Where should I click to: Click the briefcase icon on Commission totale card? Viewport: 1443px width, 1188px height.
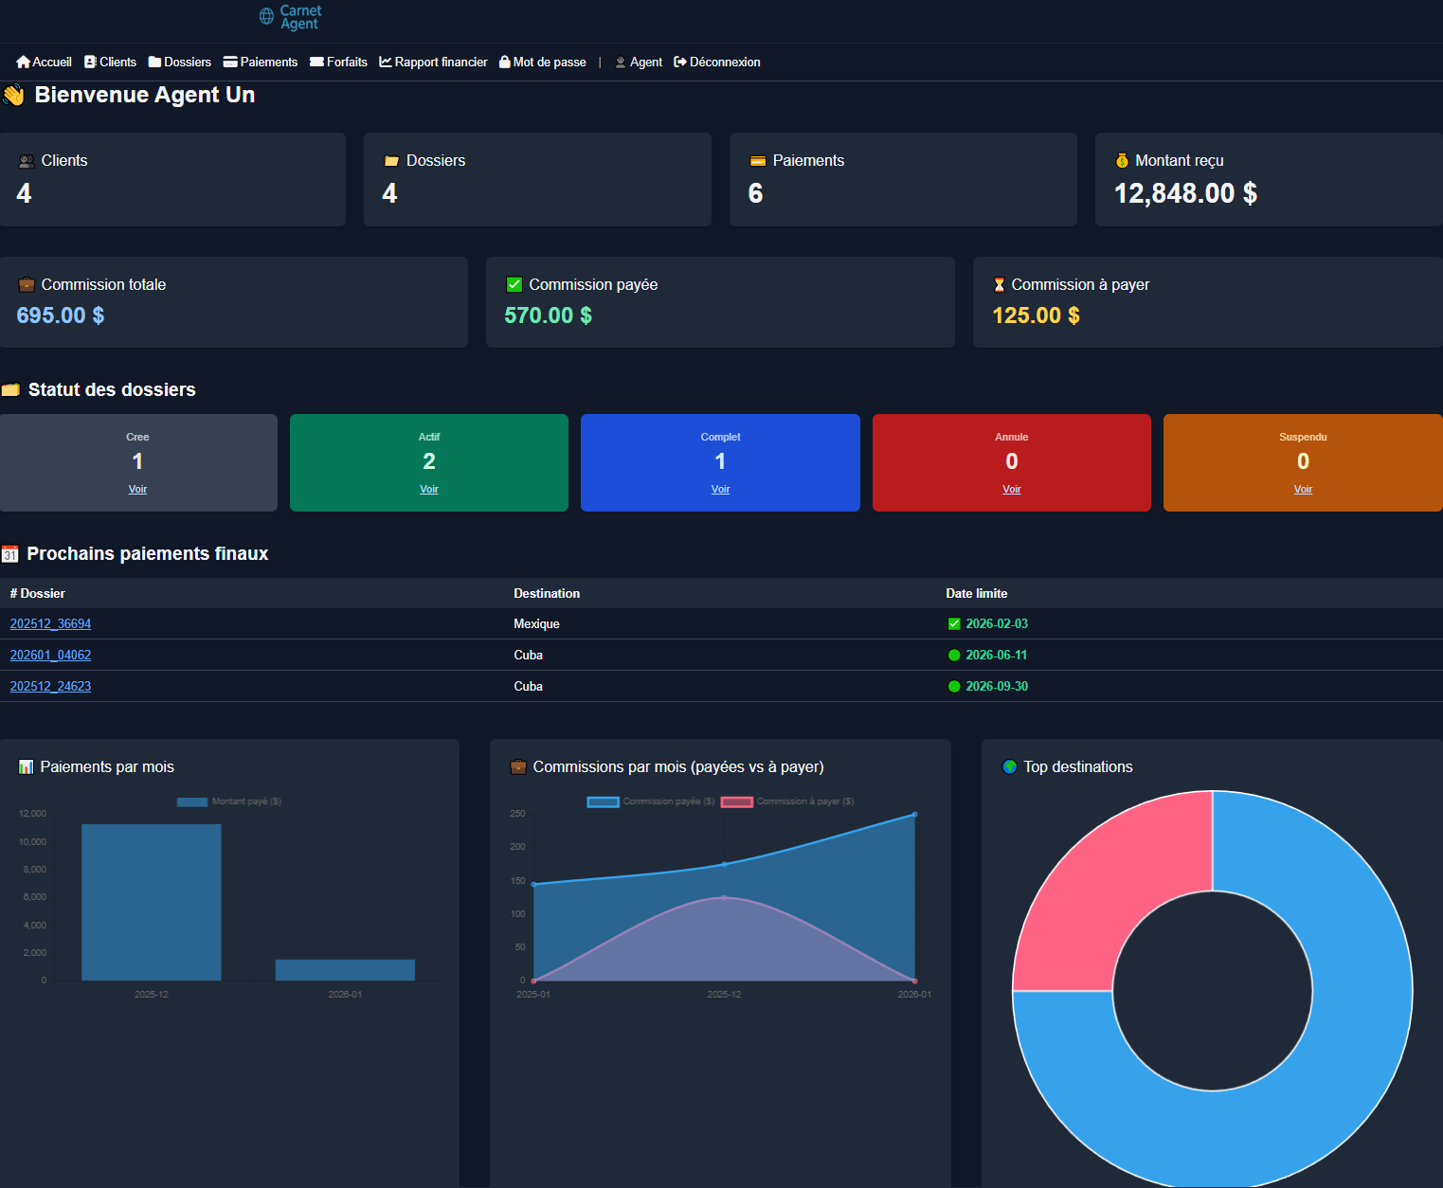pos(26,284)
